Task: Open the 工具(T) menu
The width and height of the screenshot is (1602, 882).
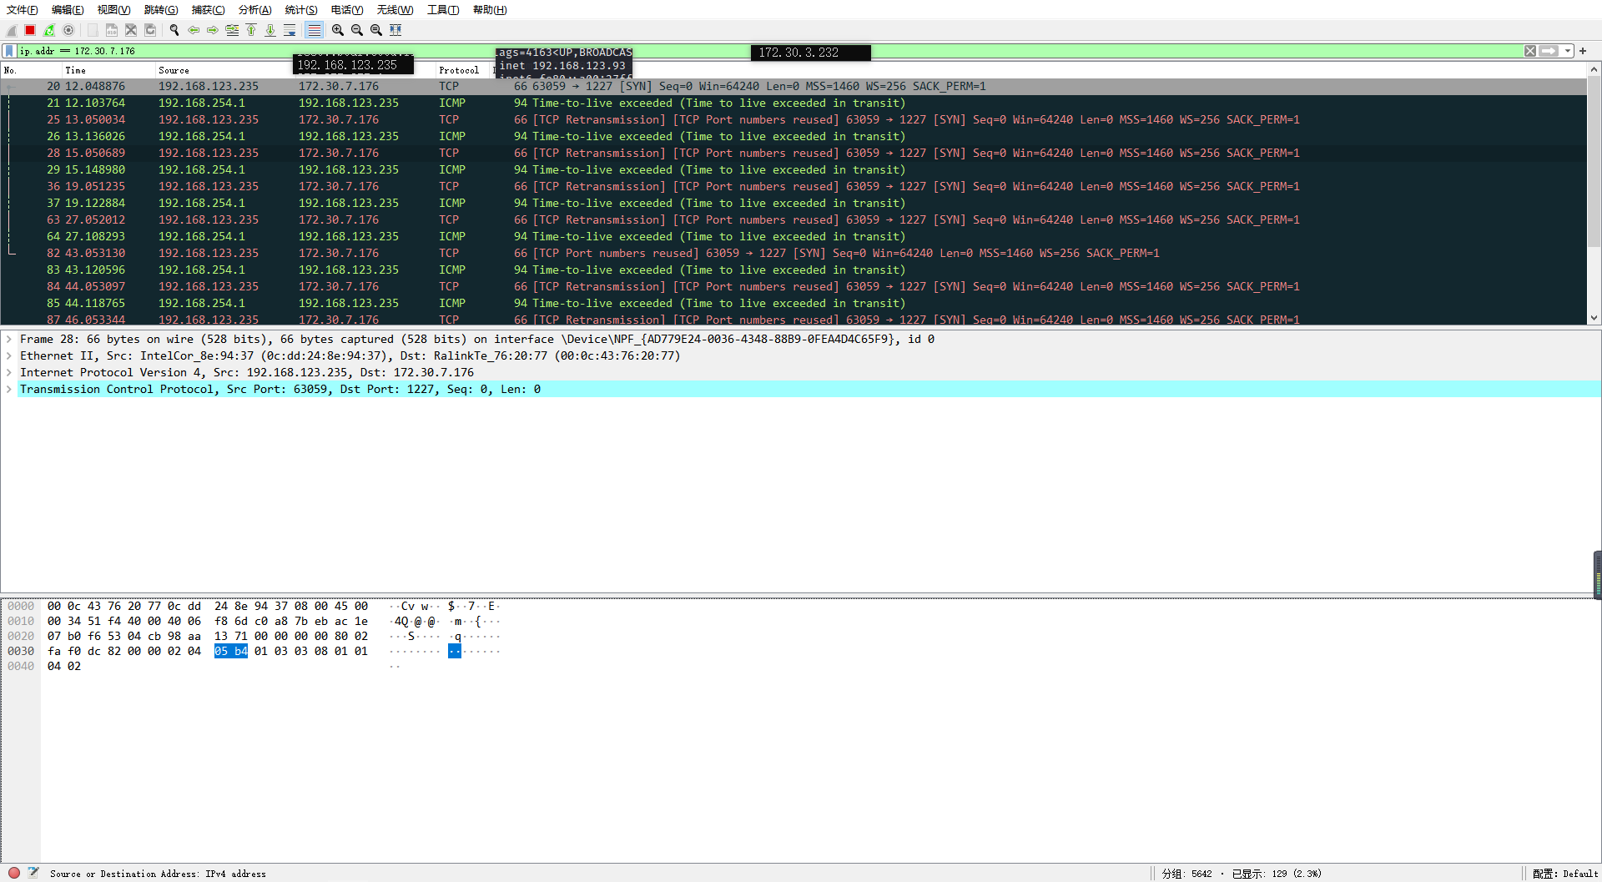Action: tap(443, 10)
